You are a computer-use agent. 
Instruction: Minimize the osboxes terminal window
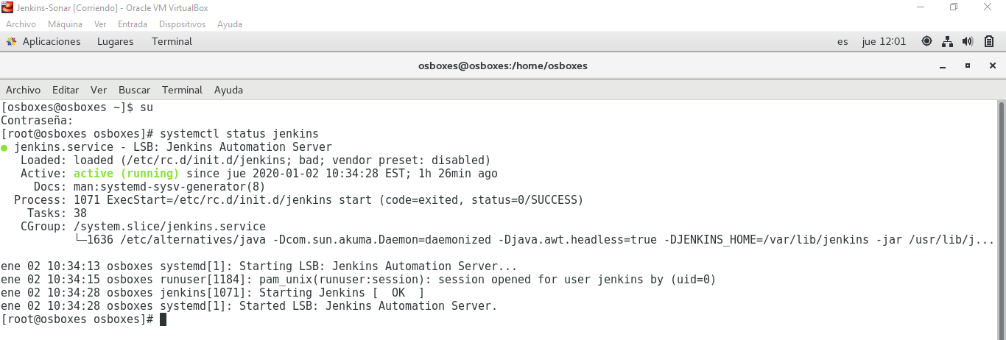pos(943,65)
